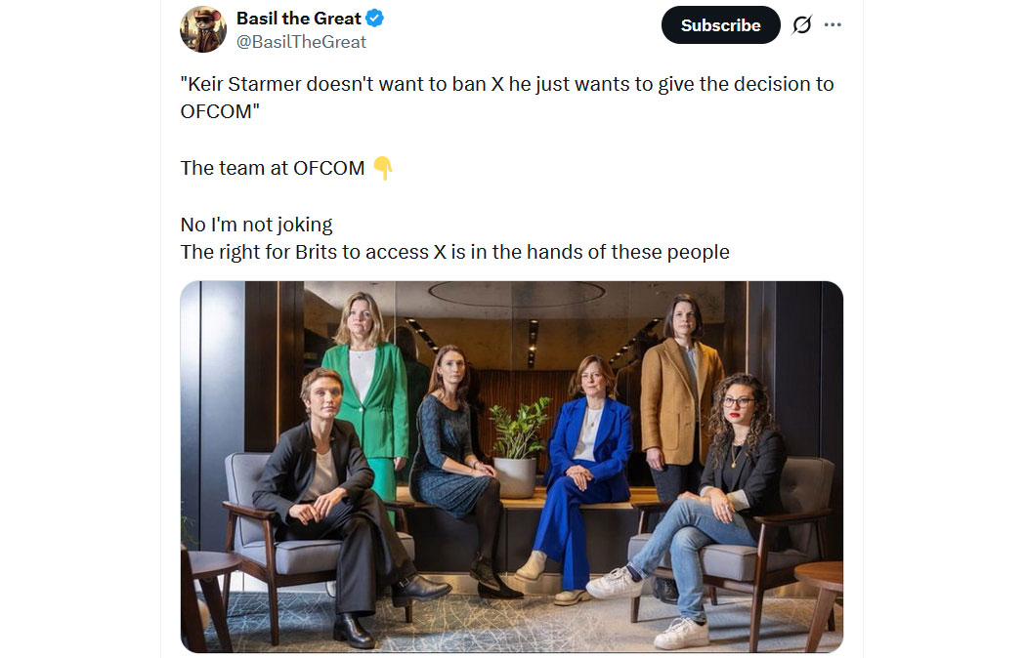1026x658 pixels.
Task: Click the display name Basil the Great
Action: (x=299, y=19)
